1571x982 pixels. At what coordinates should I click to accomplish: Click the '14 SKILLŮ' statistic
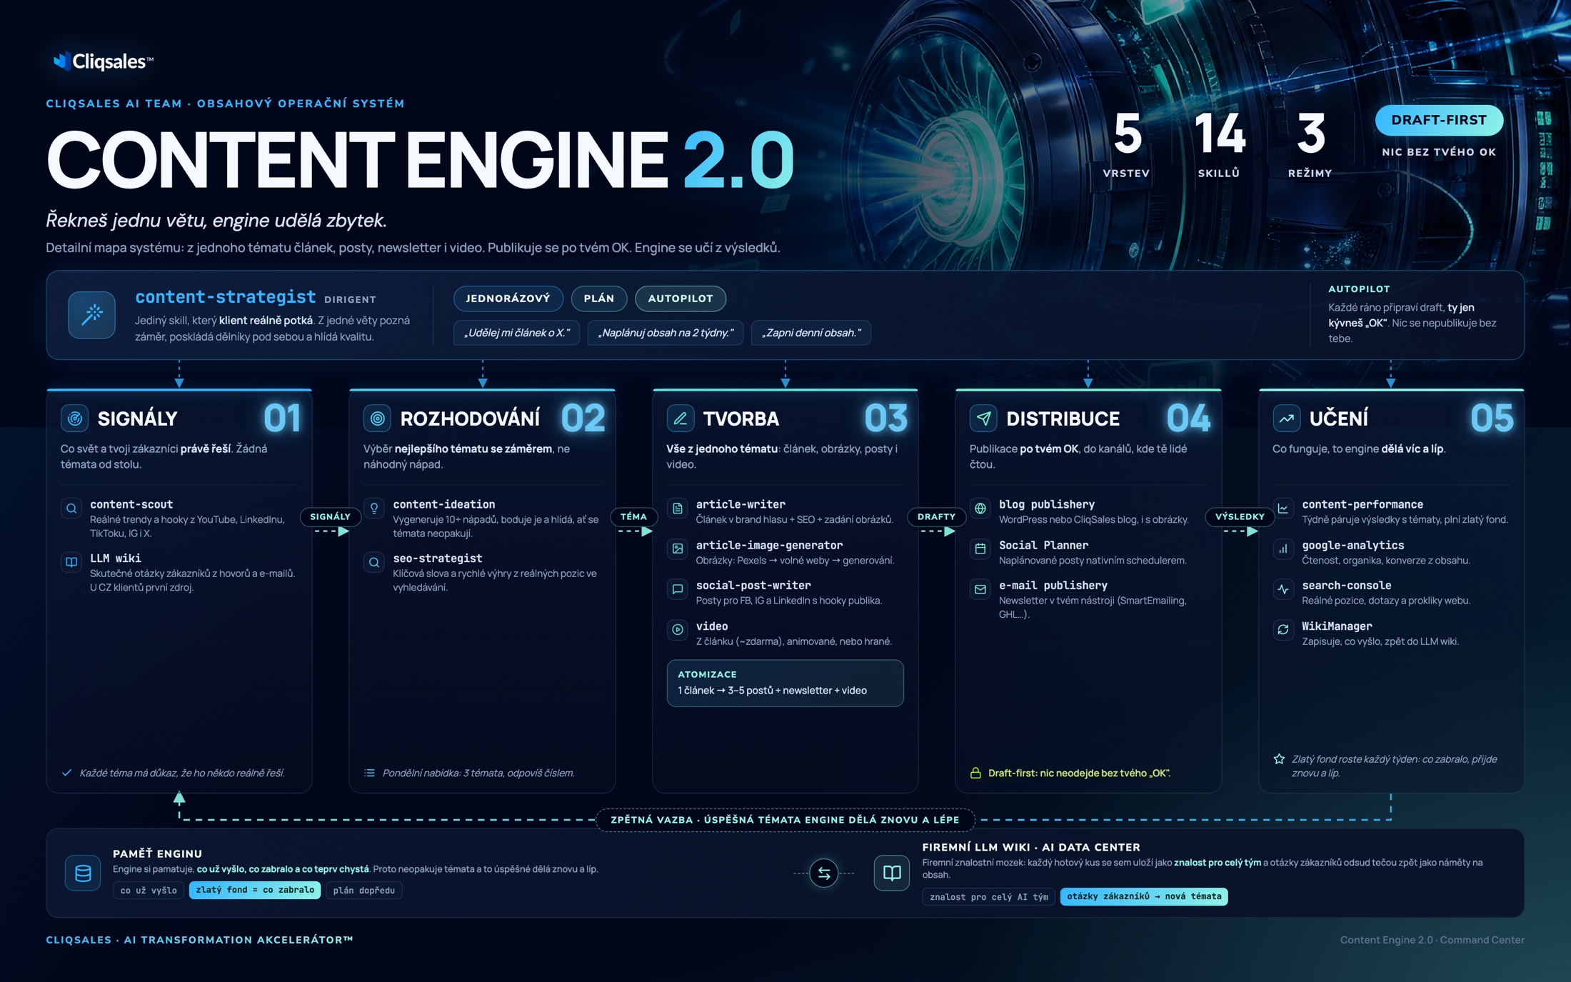click(1219, 144)
